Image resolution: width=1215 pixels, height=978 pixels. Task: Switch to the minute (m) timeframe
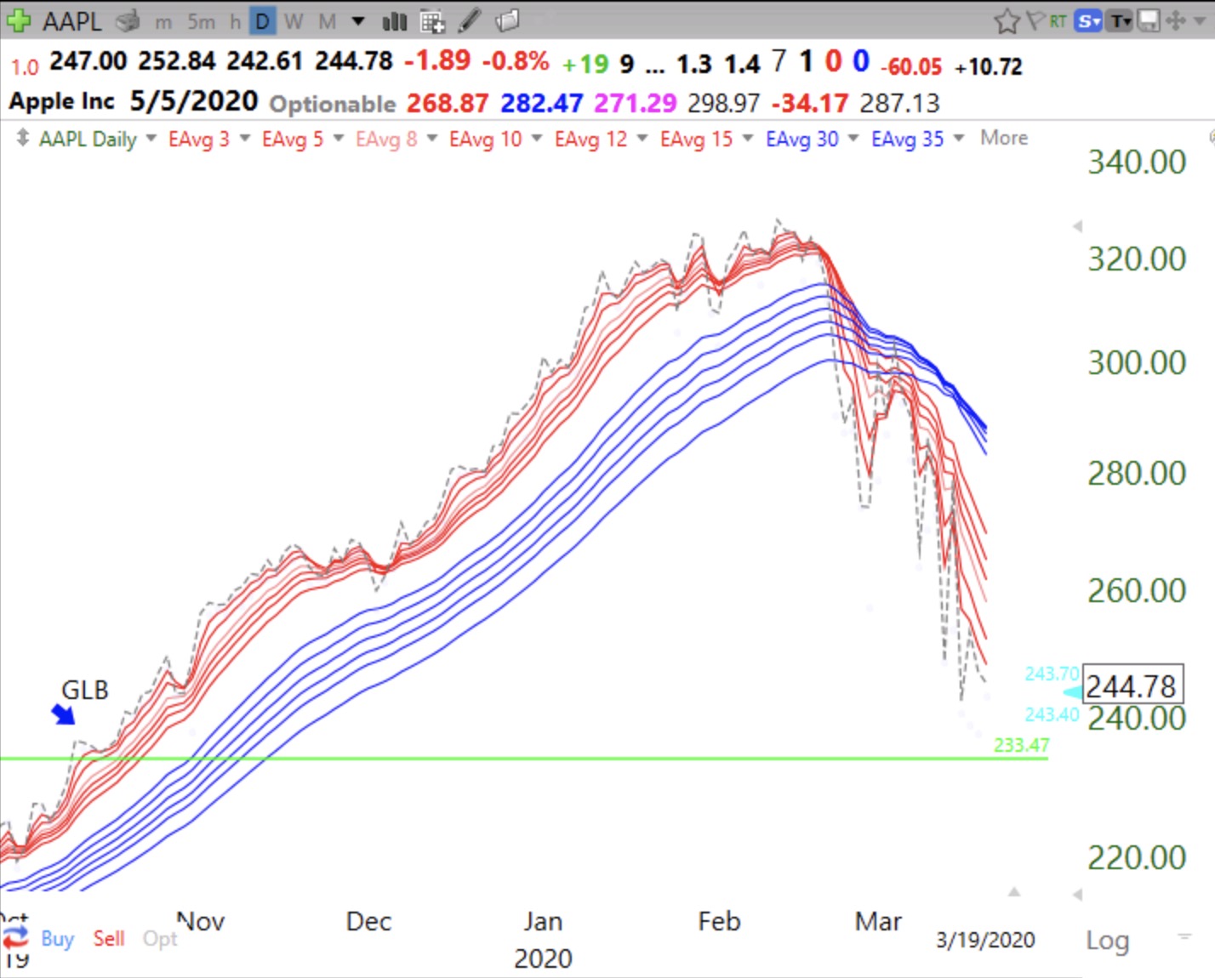[163, 21]
